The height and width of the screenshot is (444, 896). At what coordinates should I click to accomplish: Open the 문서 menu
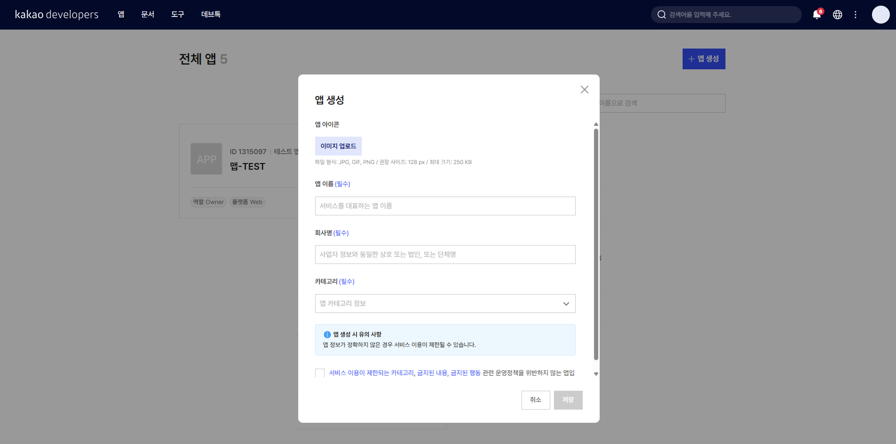[x=147, y=15]
